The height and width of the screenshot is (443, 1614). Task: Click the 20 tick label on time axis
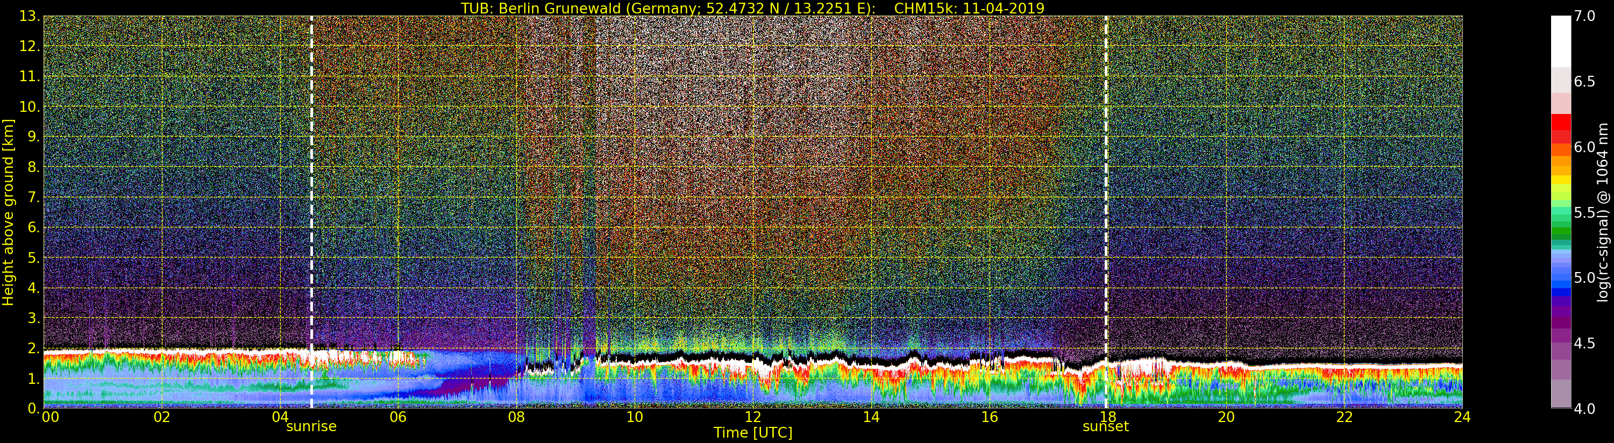[1226, 417]
